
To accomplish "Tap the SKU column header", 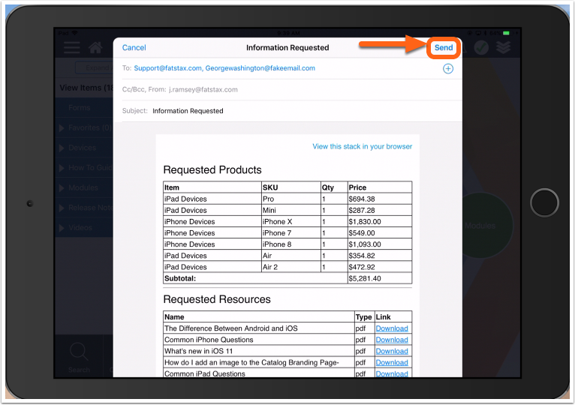I will point(291,187).
